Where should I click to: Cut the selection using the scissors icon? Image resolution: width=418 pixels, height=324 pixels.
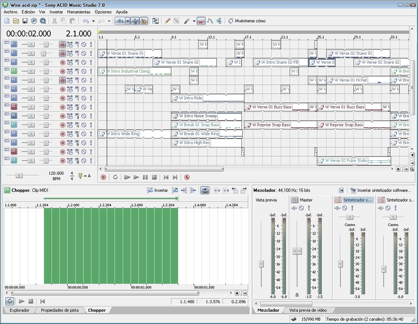tap(55, 21)
